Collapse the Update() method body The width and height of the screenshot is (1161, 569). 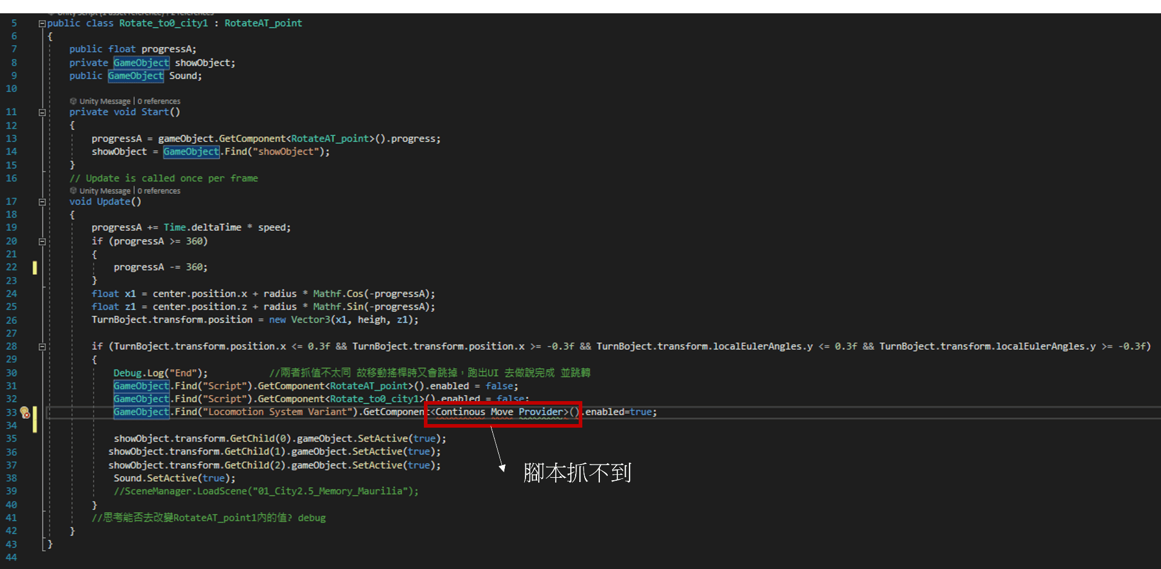pos(42,201)
